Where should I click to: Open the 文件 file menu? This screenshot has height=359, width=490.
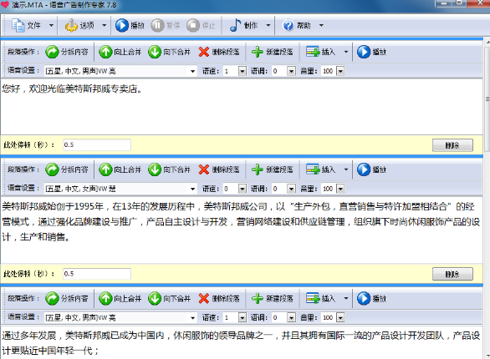(x=18, y=25)
